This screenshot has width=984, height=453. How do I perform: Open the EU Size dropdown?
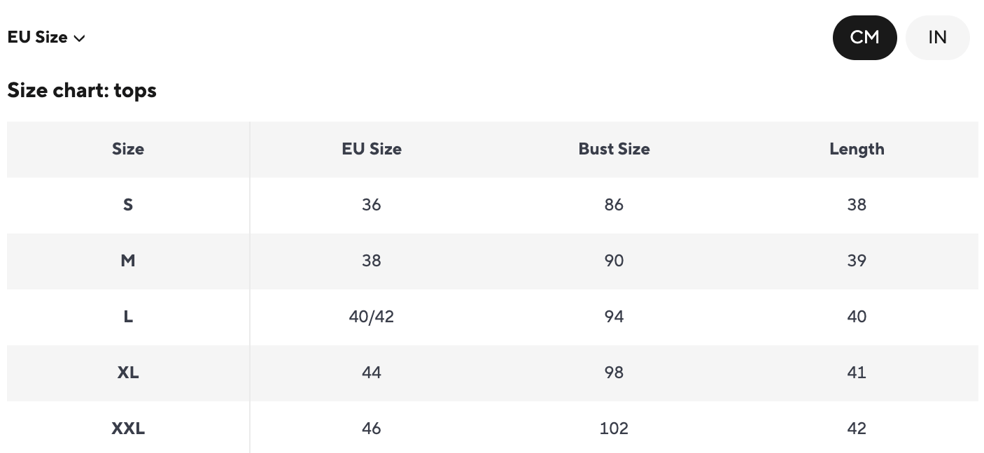(x=45, y=38)
